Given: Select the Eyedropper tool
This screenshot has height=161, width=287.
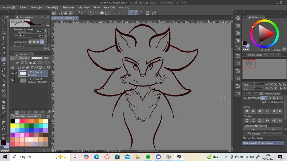Looking at the screenshot, I should pyautogui.click(x=3, y=54).
